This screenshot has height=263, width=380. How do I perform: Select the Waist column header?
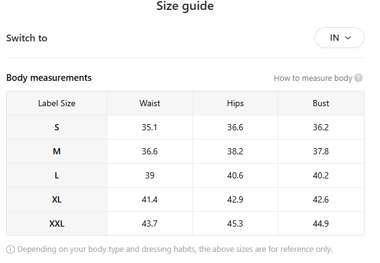pos(149,103)
